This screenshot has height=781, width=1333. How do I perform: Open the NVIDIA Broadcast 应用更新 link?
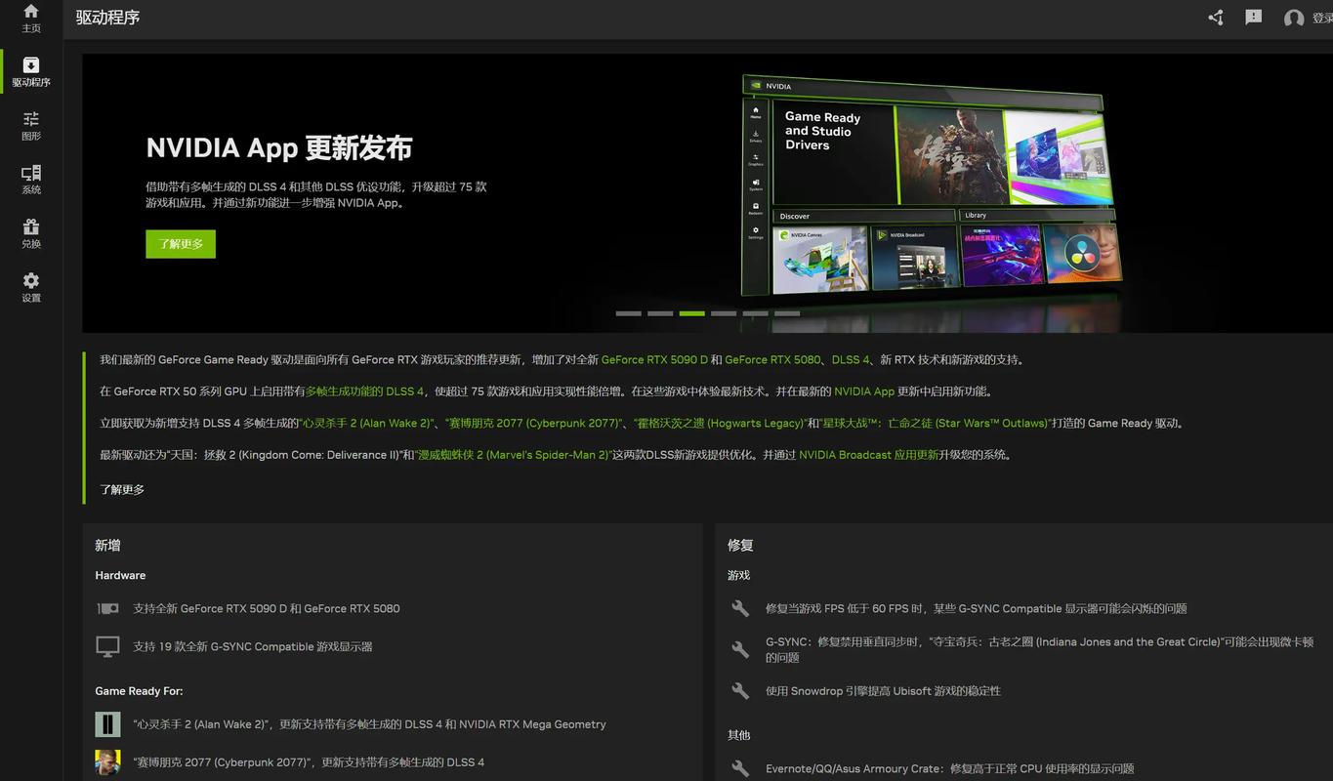[x=868, y=455]
